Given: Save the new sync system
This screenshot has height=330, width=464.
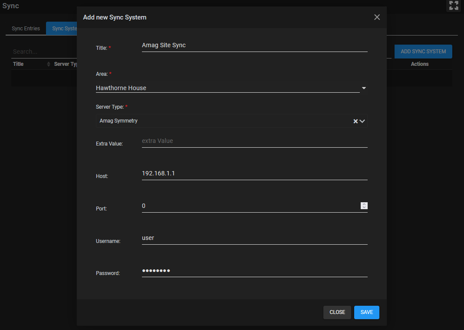Looking at the screenshot, I should point(367,312).
